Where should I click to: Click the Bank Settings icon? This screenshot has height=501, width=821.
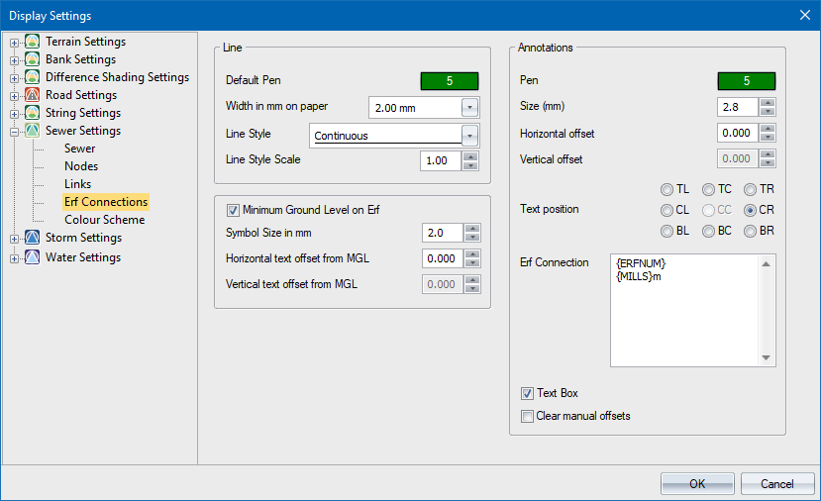click(x=33, y=60)
